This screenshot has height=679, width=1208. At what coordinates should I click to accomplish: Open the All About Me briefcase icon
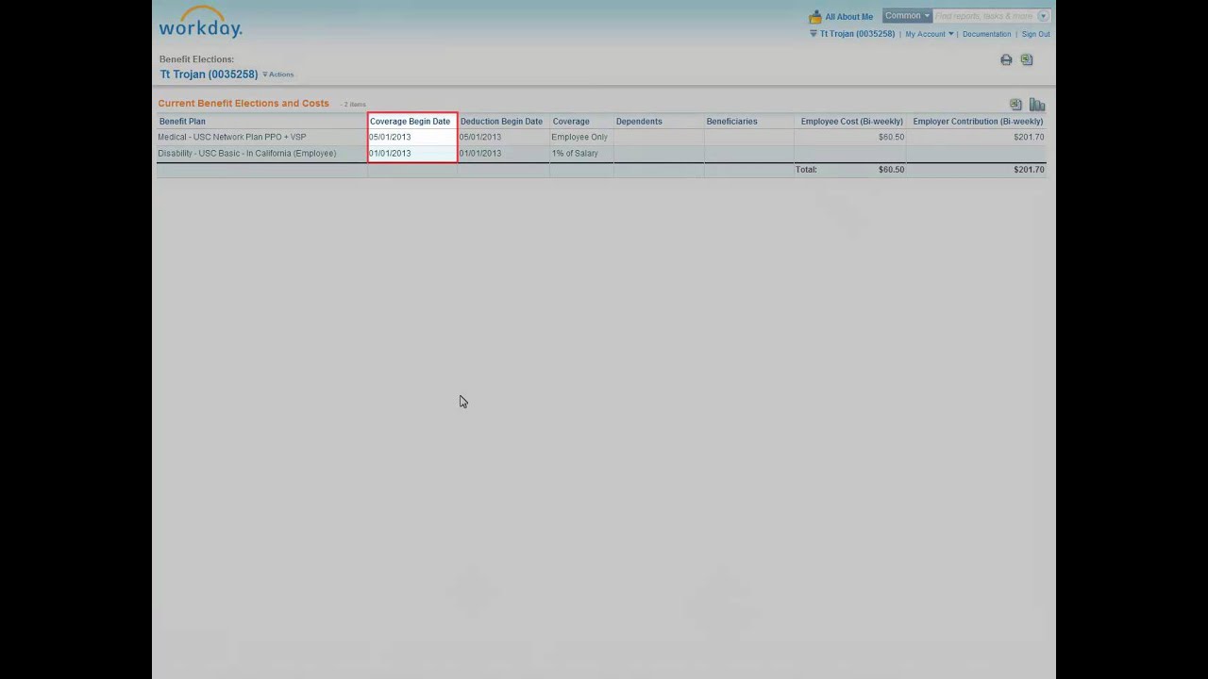pyautogui.click(x=815, y=17)
